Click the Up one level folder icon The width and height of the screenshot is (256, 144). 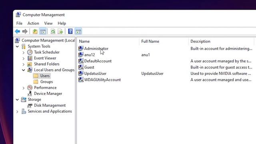(x=35, y=31)
